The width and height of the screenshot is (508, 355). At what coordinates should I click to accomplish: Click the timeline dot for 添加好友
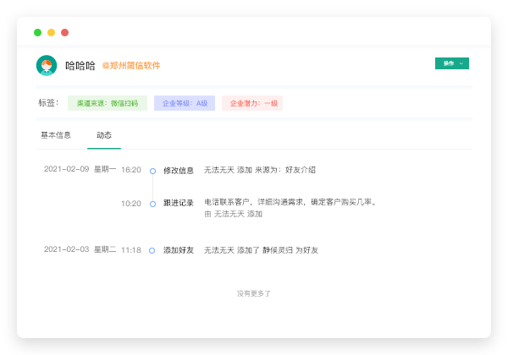(x=152, y=250)
